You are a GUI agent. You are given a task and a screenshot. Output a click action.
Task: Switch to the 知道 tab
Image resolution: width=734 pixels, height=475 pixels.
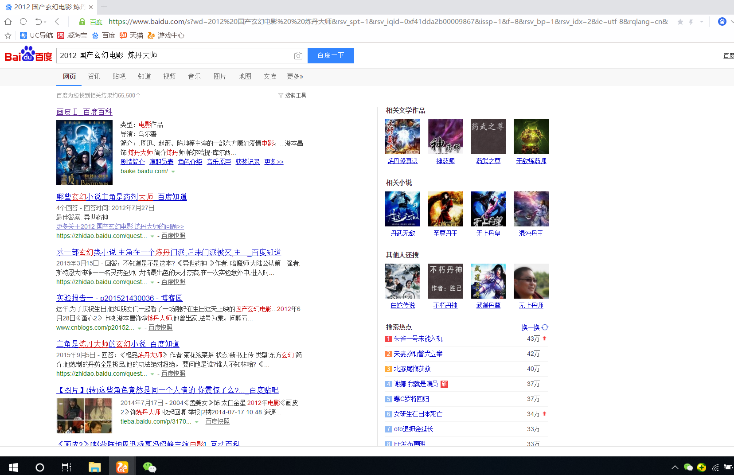(144, 77)
